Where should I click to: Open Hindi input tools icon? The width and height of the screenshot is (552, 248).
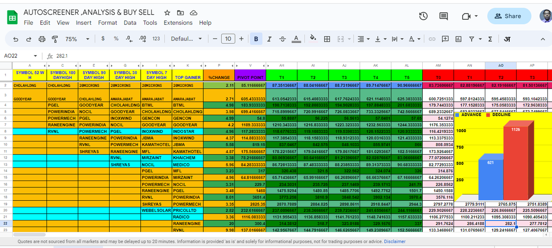click(x=506, y=39)
